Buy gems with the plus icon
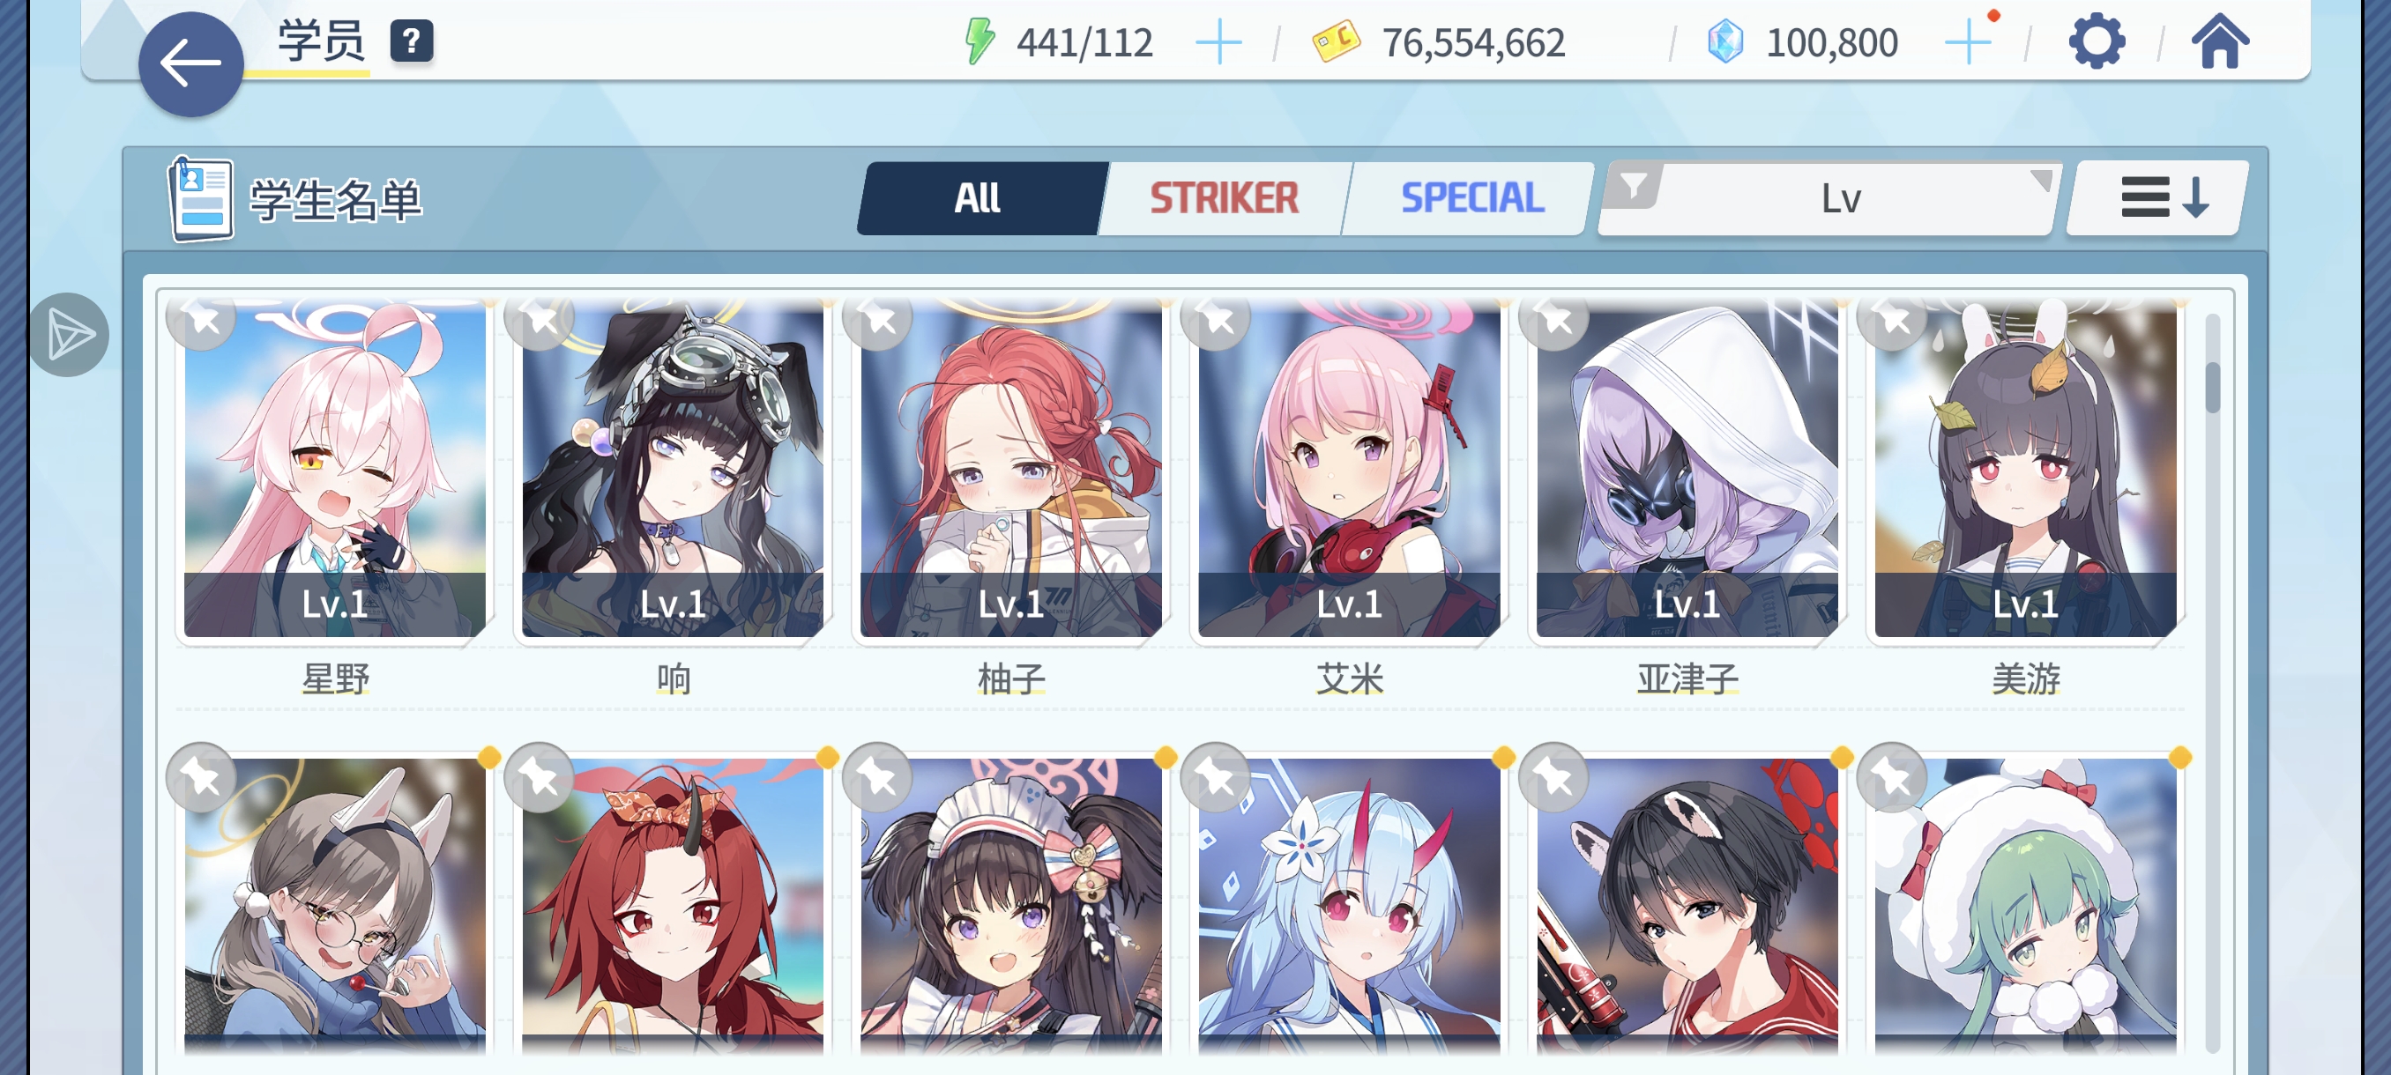The height and width of the screenshot is (1075, 2391). pos(1968,42)
